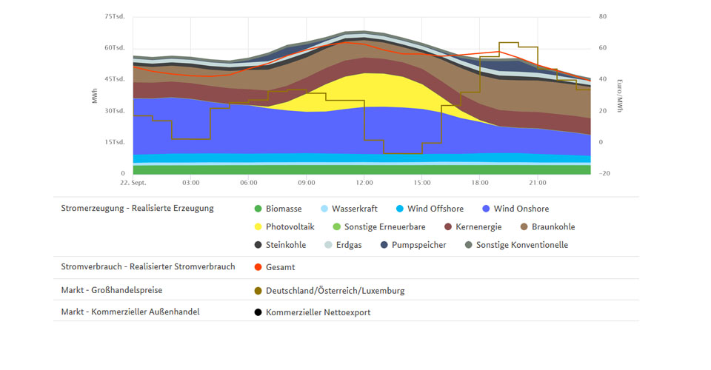Click the '03:00' x-axis label
This screenshot has height=370, width=711.
[191, 183]
